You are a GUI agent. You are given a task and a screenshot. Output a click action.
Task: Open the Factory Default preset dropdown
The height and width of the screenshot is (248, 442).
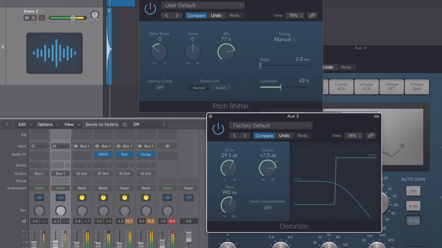[271, 125]
